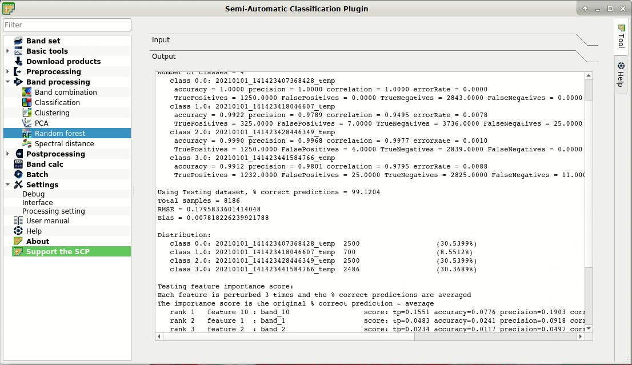Open the Help side tab
Screen dimensions: 632x365
point(621,75)
